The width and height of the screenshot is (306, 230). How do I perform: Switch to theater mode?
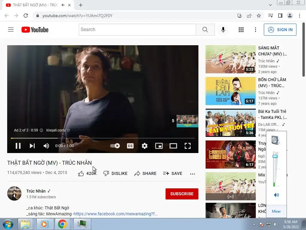(173, 146)
